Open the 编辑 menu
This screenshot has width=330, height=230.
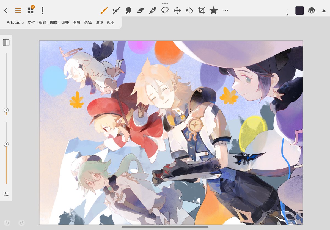(43, 23)
